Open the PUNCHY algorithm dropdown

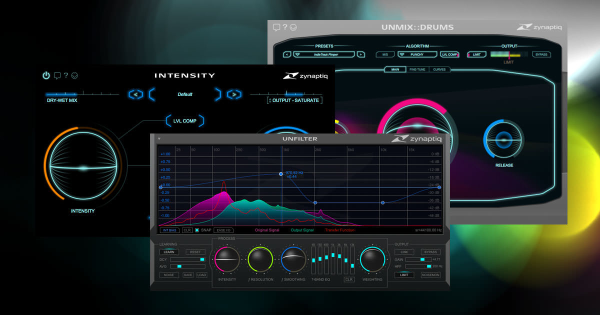click(416, 54)
